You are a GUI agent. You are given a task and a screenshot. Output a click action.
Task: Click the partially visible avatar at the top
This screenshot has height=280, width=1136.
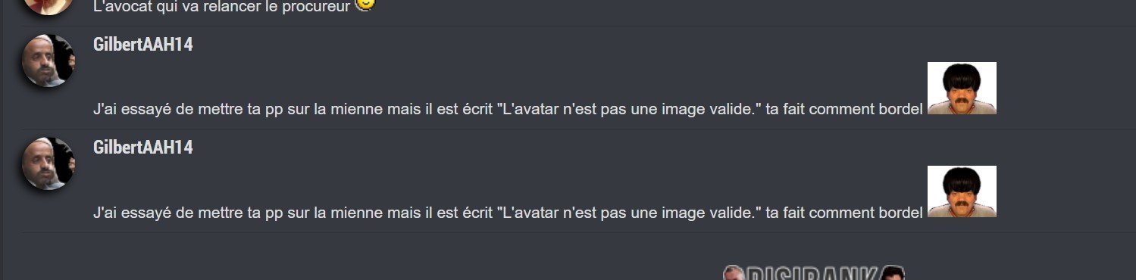click(49, 6)
